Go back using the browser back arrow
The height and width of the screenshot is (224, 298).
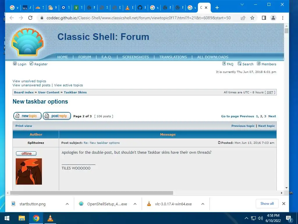(12, 18)
